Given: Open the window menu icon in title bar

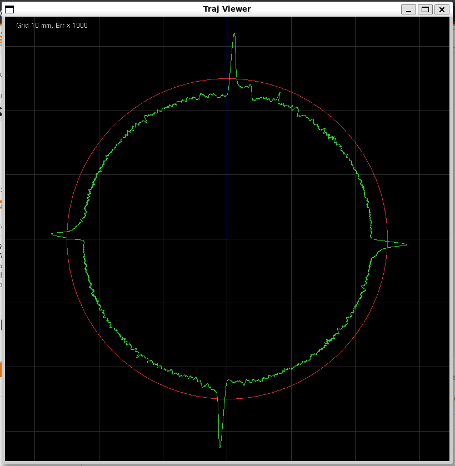Looking at the screenshot, I should click(9, 9).
